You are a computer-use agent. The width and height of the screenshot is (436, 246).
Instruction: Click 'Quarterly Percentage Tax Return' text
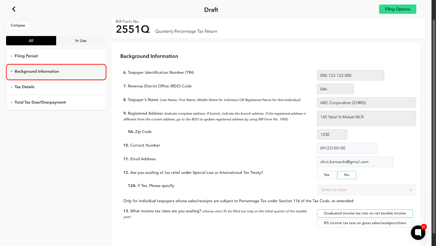pos(186,31)
